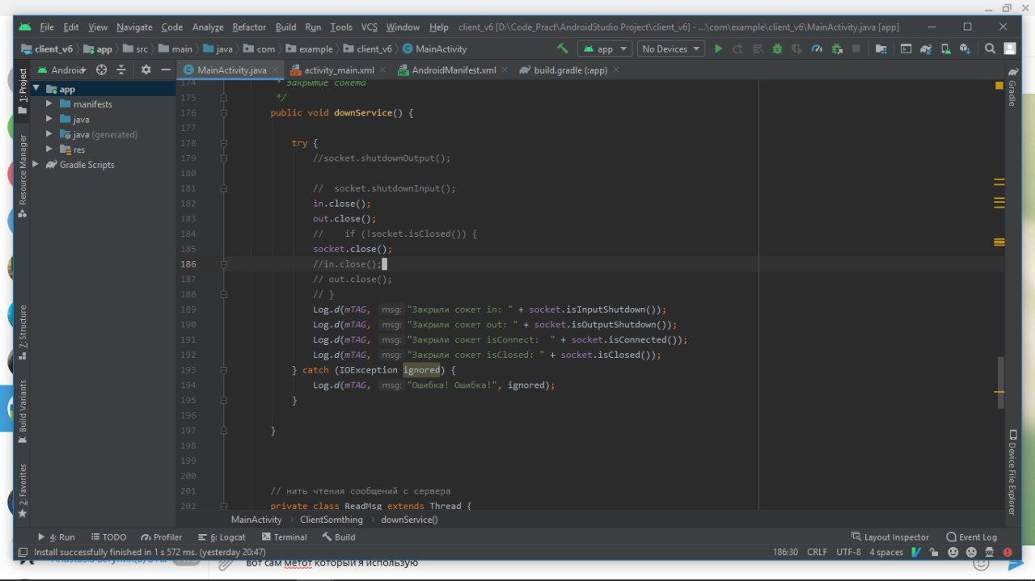Open the No Devices dropdown
Viewport: 1035px width, 581px height.
point(670,48)
